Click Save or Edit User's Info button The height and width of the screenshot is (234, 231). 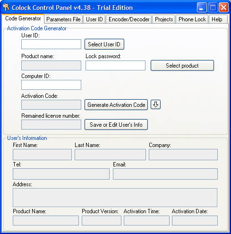116,125
